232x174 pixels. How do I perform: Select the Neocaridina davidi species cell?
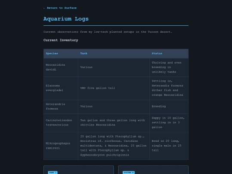pos(61,67)
